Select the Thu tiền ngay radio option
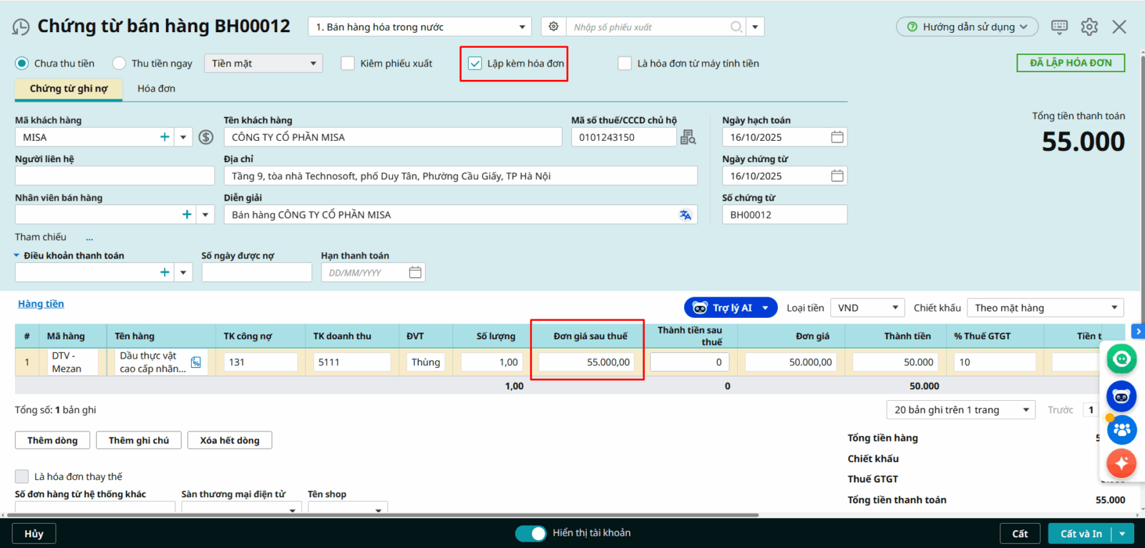This screenshot has width=1145, height=548. click(120, 64)
